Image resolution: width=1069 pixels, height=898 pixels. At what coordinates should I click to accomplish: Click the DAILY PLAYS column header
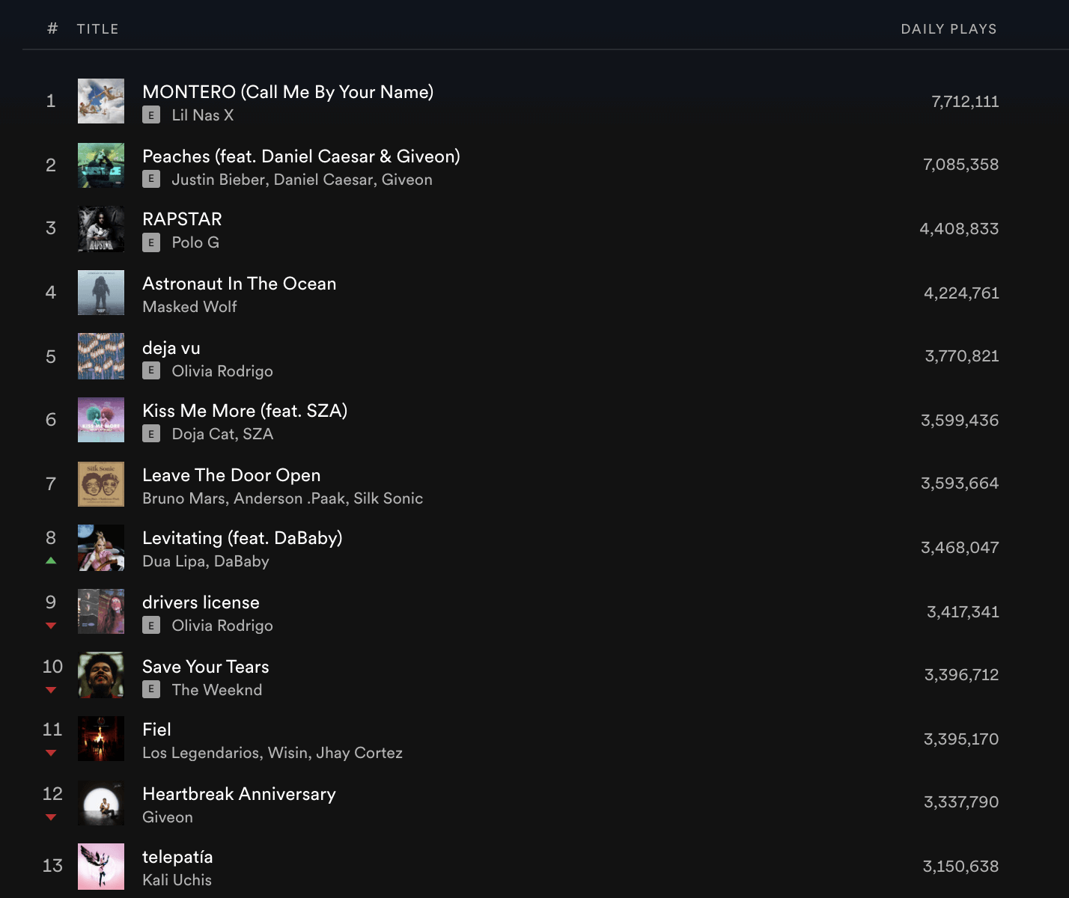pyautogui.click(x=948, y=29)
